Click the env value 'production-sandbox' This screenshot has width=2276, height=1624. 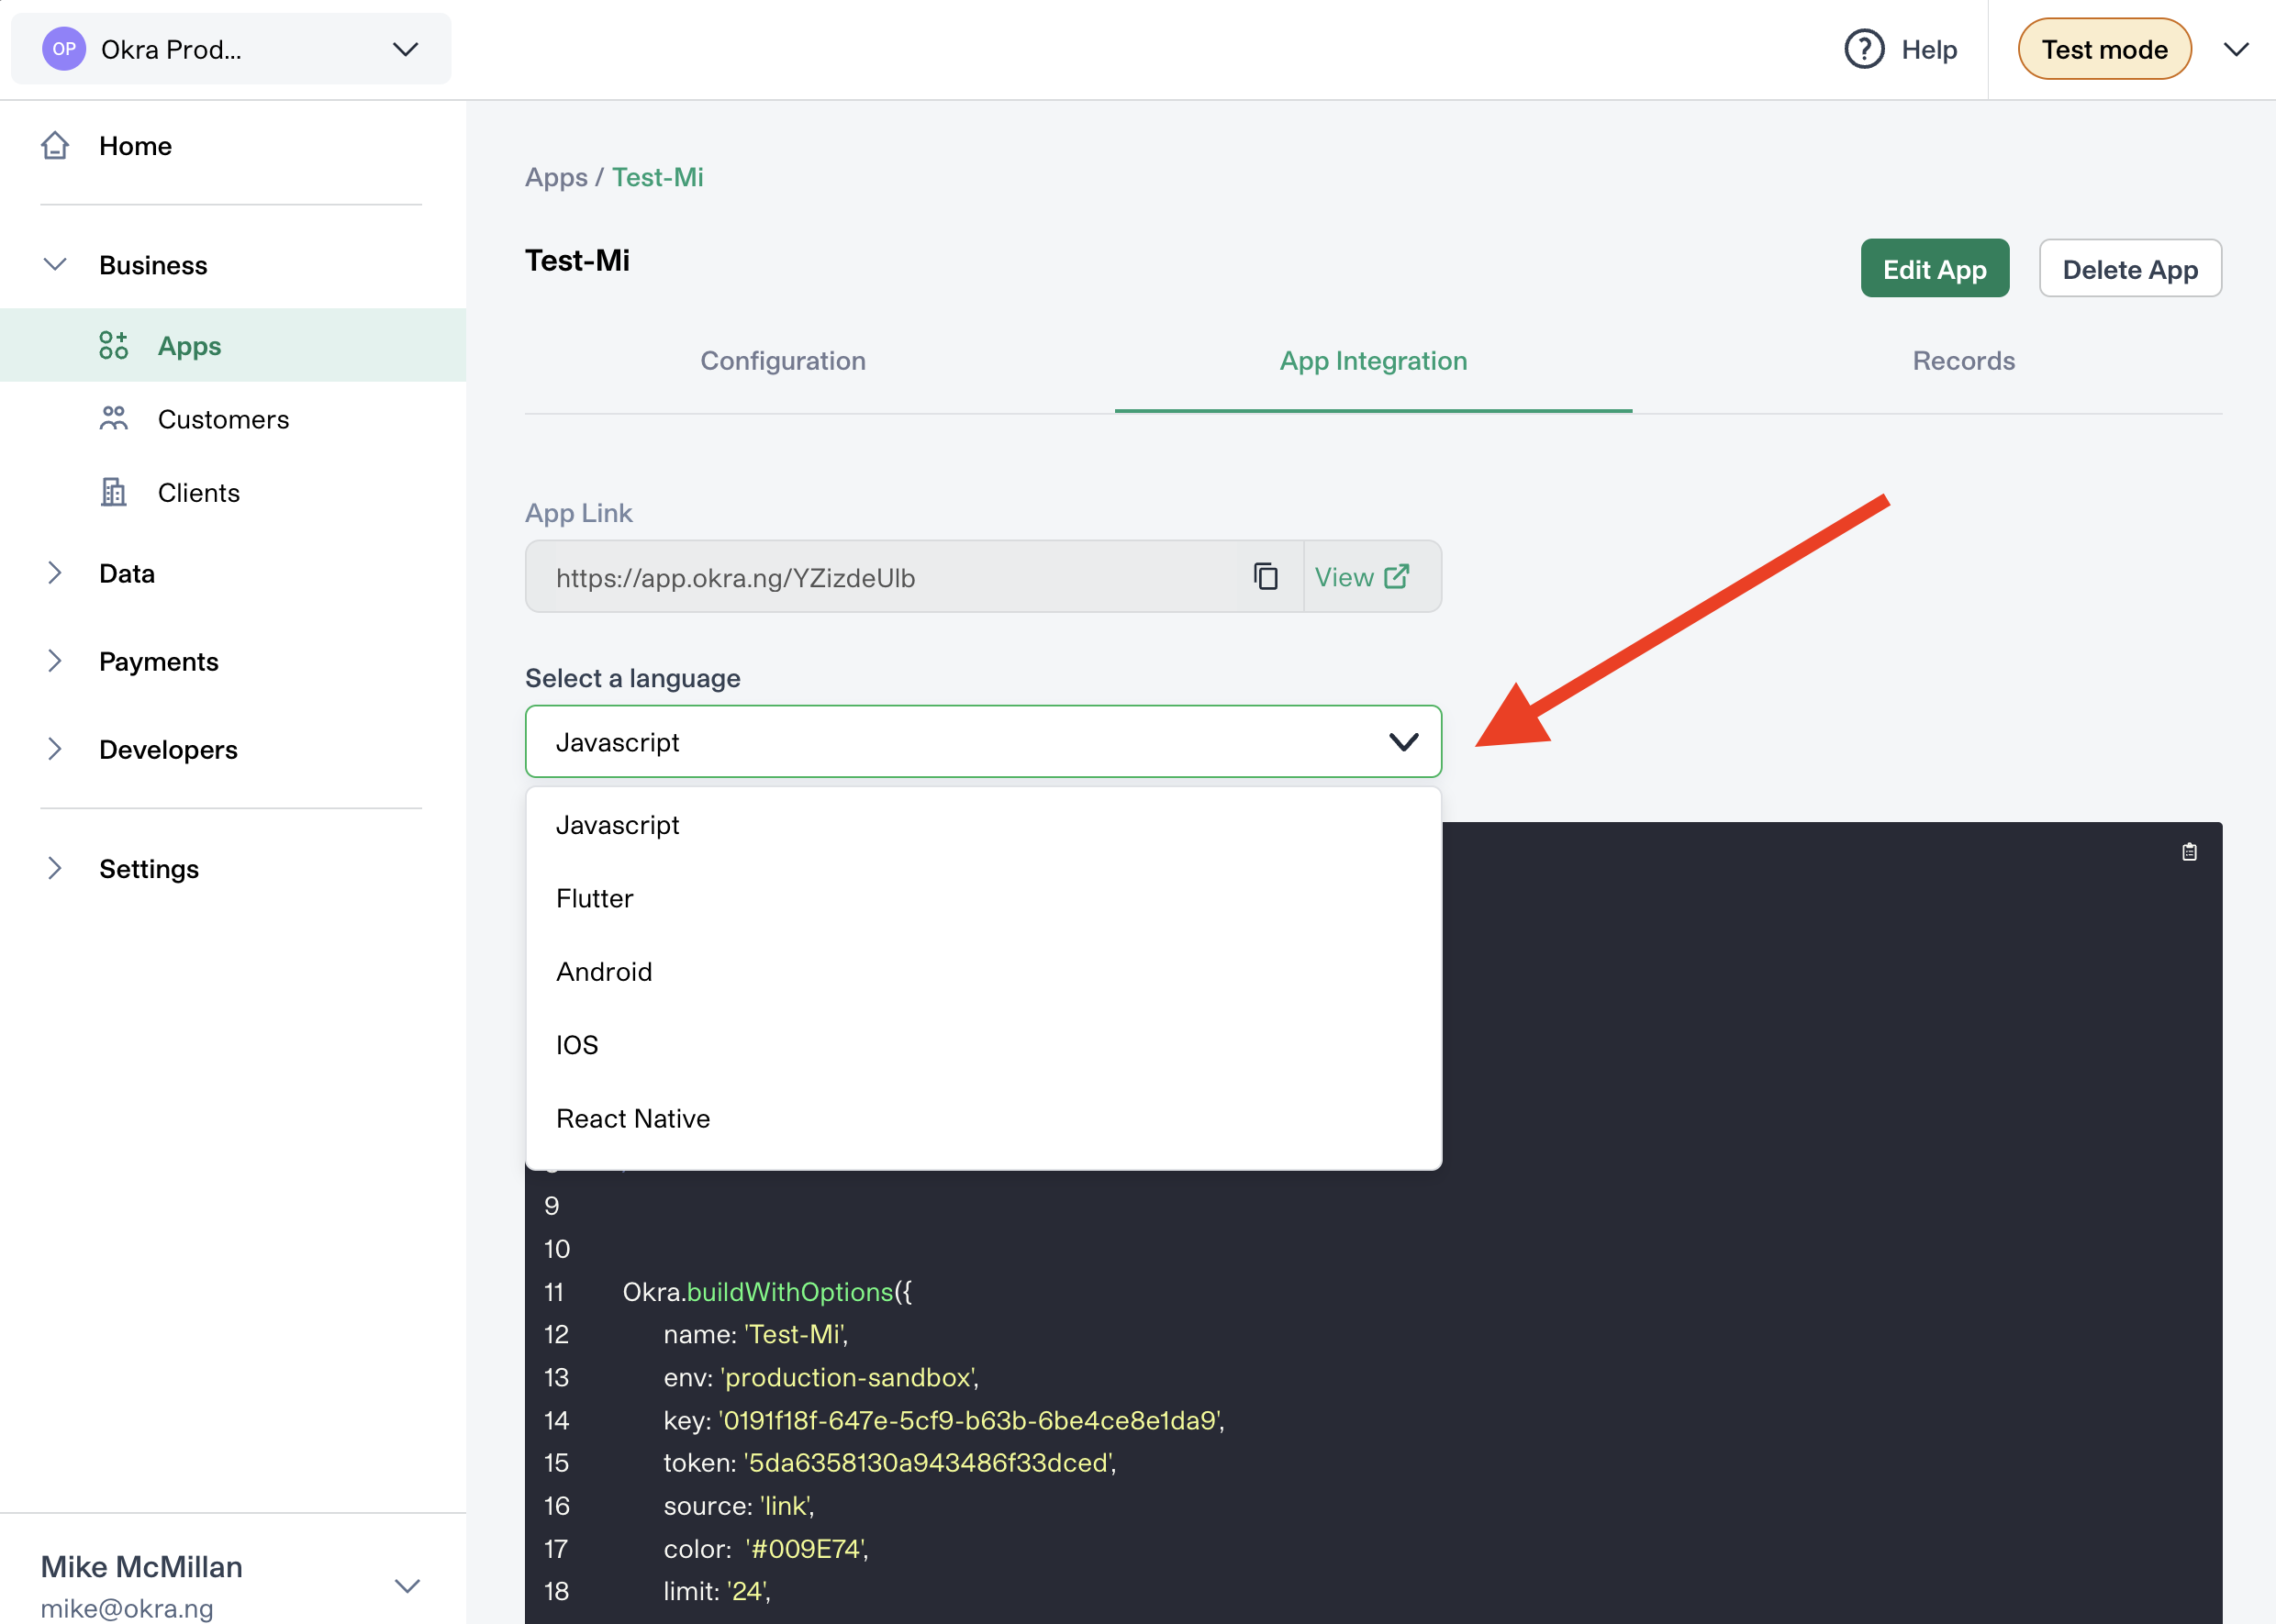pyautogui.click(x=848, y=1377)
